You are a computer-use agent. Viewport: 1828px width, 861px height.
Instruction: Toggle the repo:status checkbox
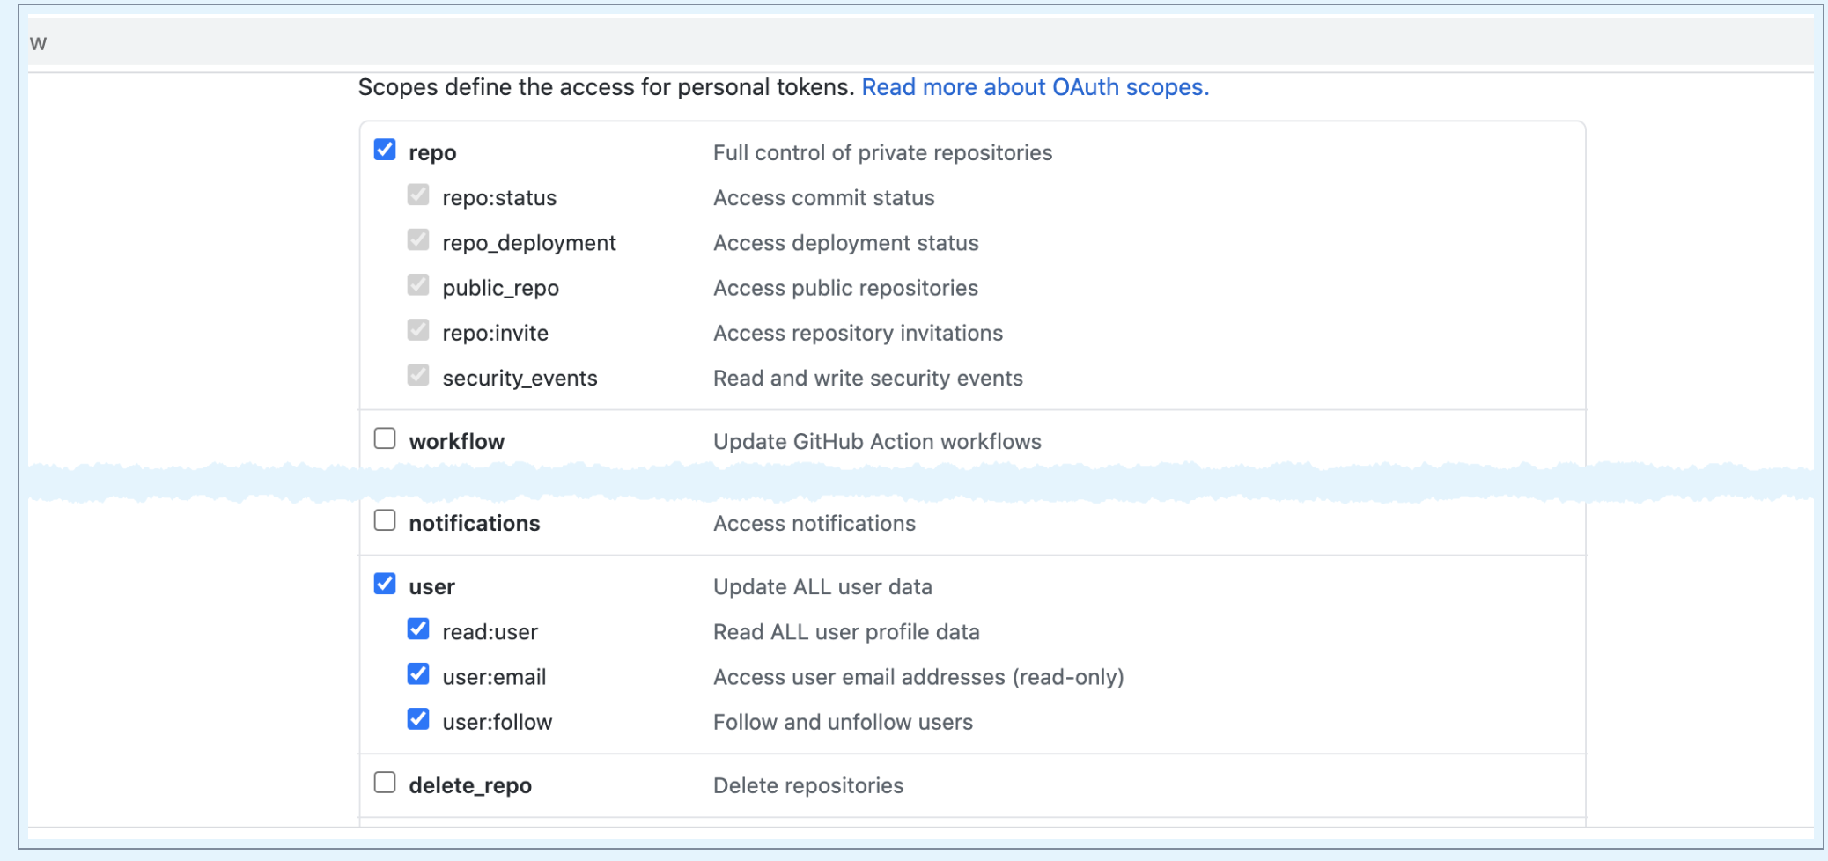coord(418,195)
